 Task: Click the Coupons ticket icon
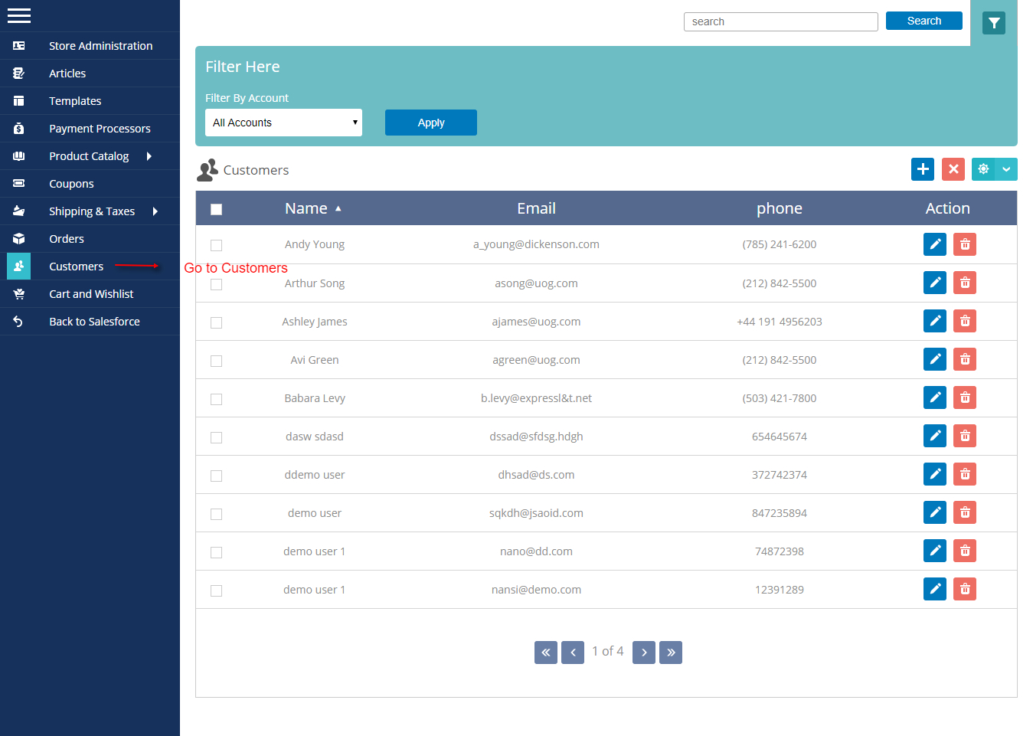[18, 184]
